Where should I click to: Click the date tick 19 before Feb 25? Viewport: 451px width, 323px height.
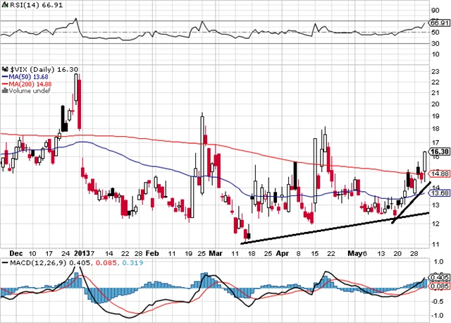(x=188, y=253)
